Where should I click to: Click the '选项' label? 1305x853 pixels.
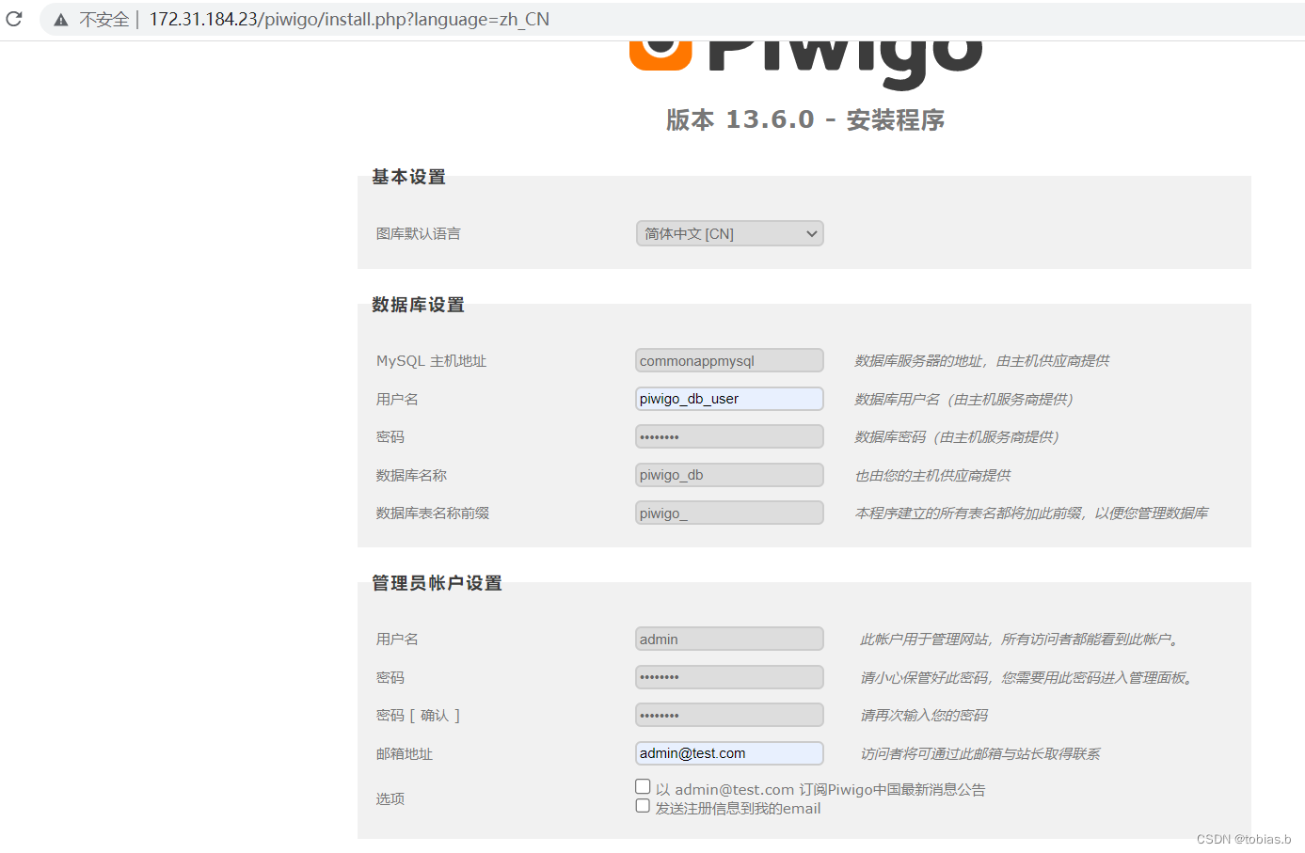[390, 799]
